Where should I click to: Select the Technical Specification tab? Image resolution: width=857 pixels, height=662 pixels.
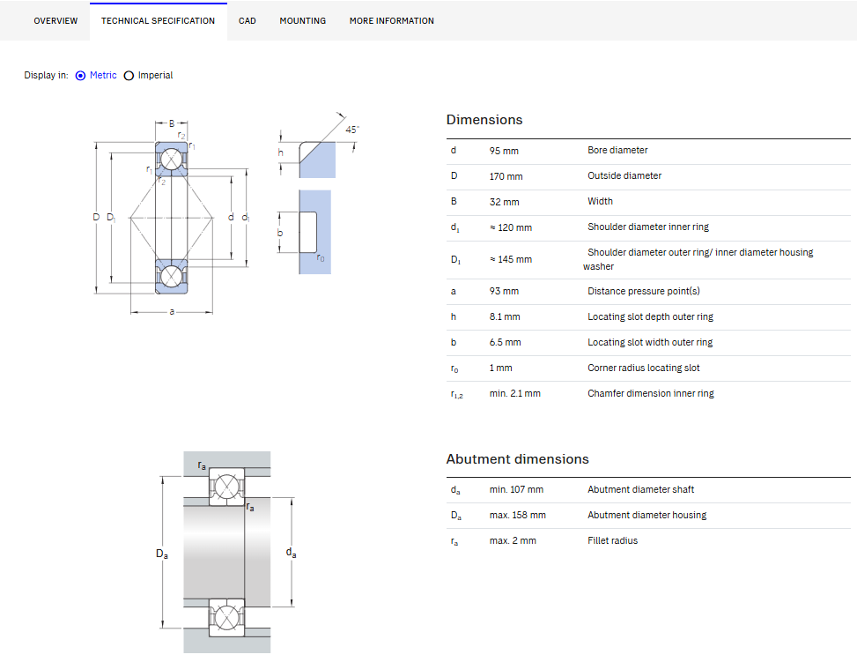(158, 21)
